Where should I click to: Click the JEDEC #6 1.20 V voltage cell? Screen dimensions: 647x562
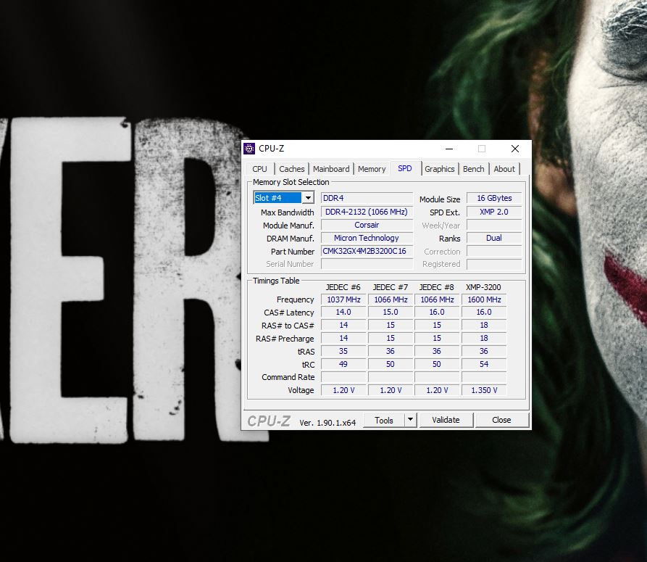tap(343, 390)
